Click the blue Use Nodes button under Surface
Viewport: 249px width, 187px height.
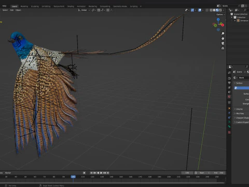(242, 88)
